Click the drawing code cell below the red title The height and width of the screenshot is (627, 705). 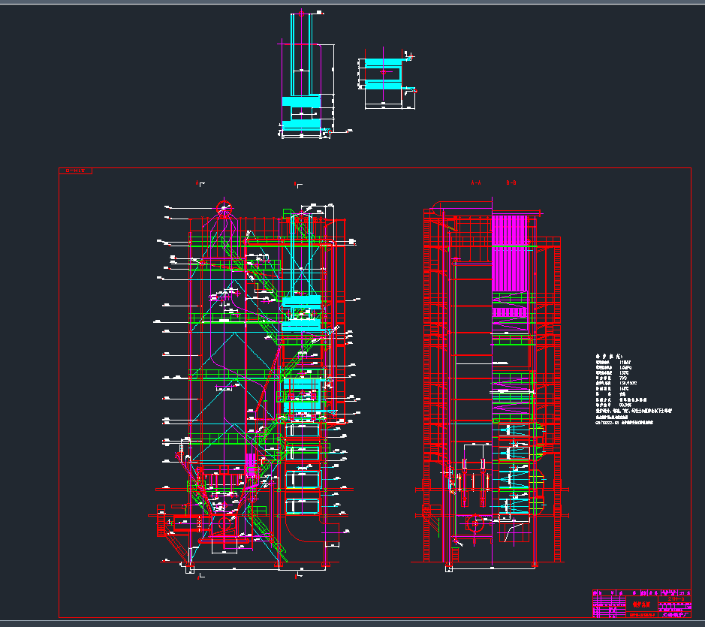(642, 615)
